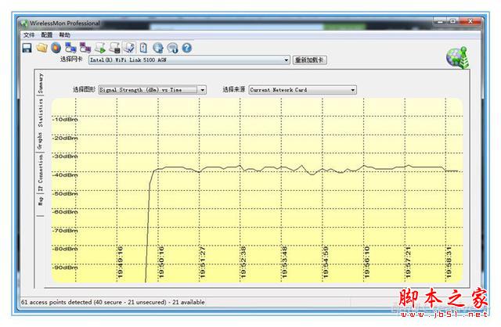Switch to the Summary vertical tab

coord(40,83)
